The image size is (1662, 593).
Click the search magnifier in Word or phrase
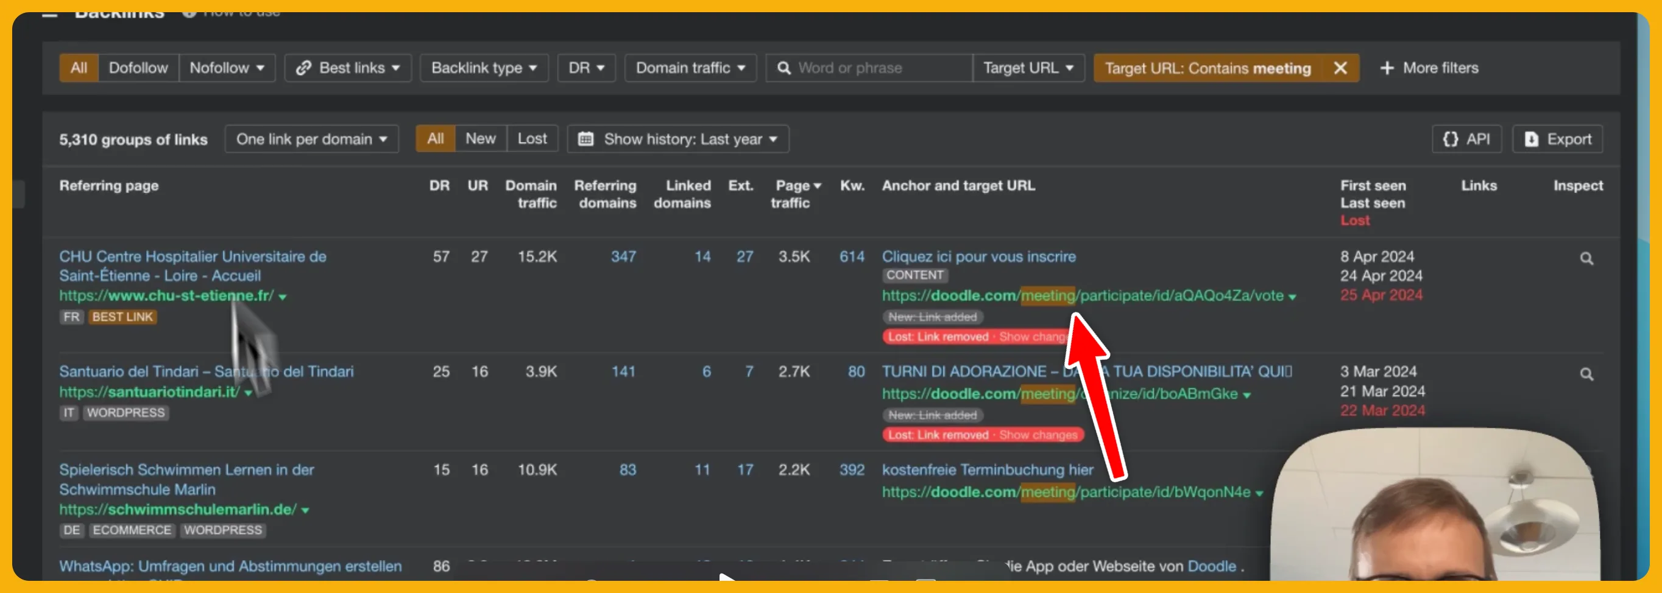click(783, 68)
